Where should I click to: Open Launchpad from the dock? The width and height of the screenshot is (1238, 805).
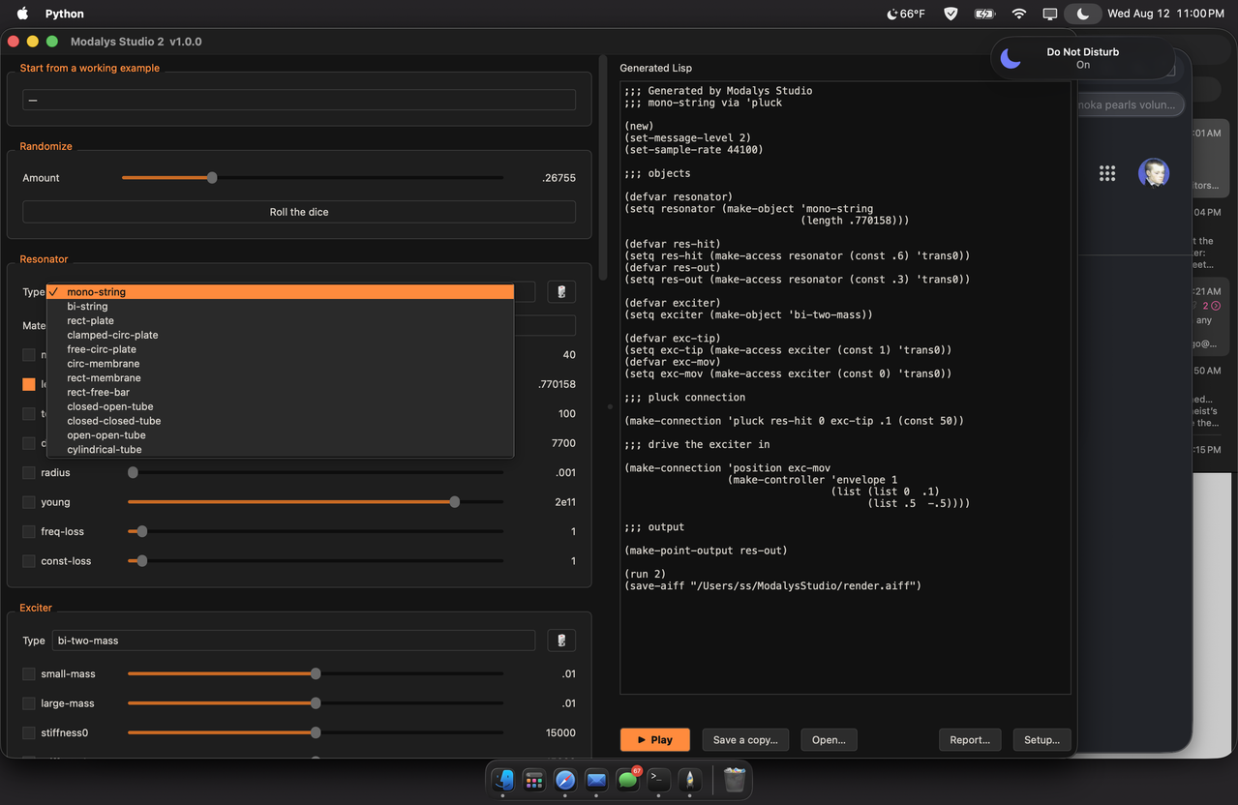[x=534, y=779]
